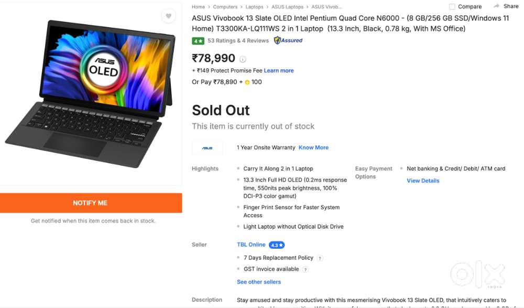
Task: Open the Home breadcrumb
Action: pos(198,7)
